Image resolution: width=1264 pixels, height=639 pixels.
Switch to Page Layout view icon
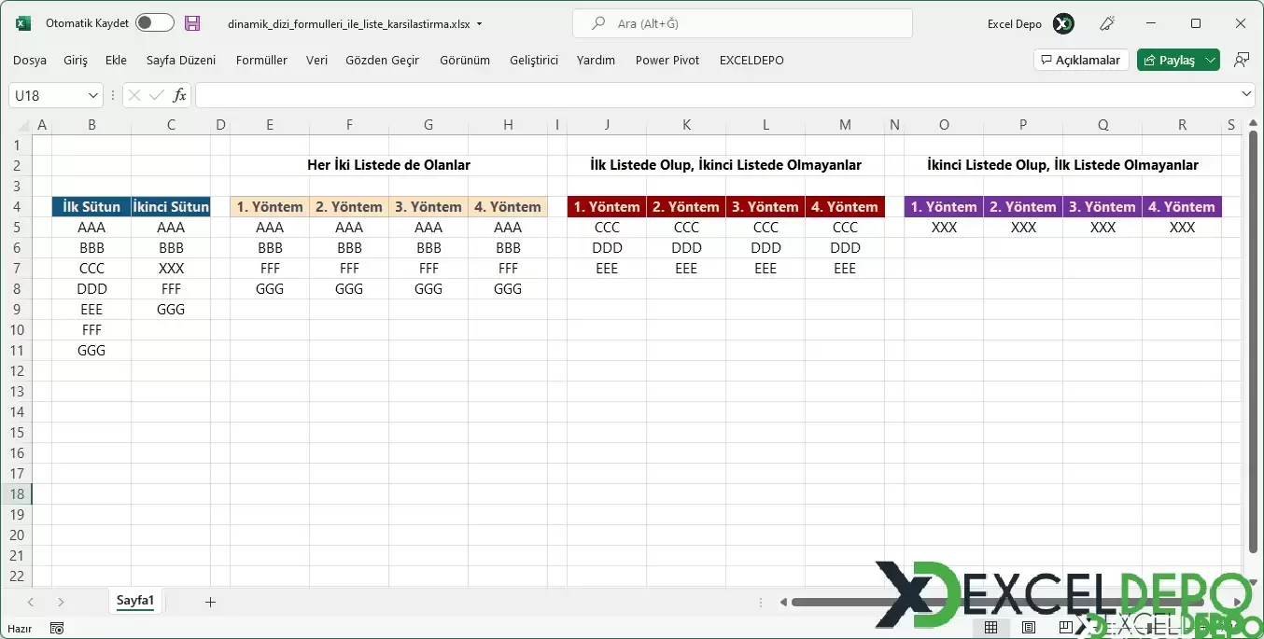pyautogui.click(x=1029, y=628)
